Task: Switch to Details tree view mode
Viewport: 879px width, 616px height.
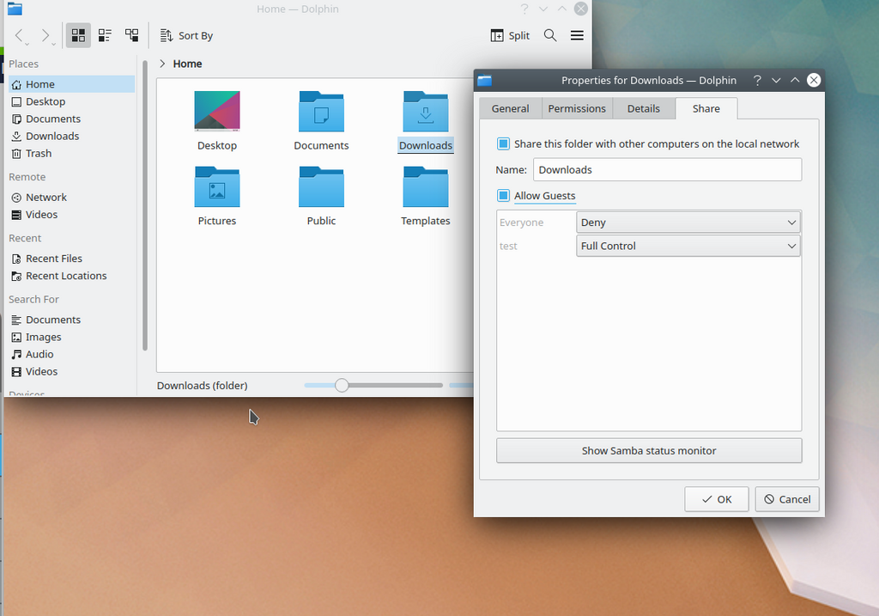Action: click(x=131, y=35)
